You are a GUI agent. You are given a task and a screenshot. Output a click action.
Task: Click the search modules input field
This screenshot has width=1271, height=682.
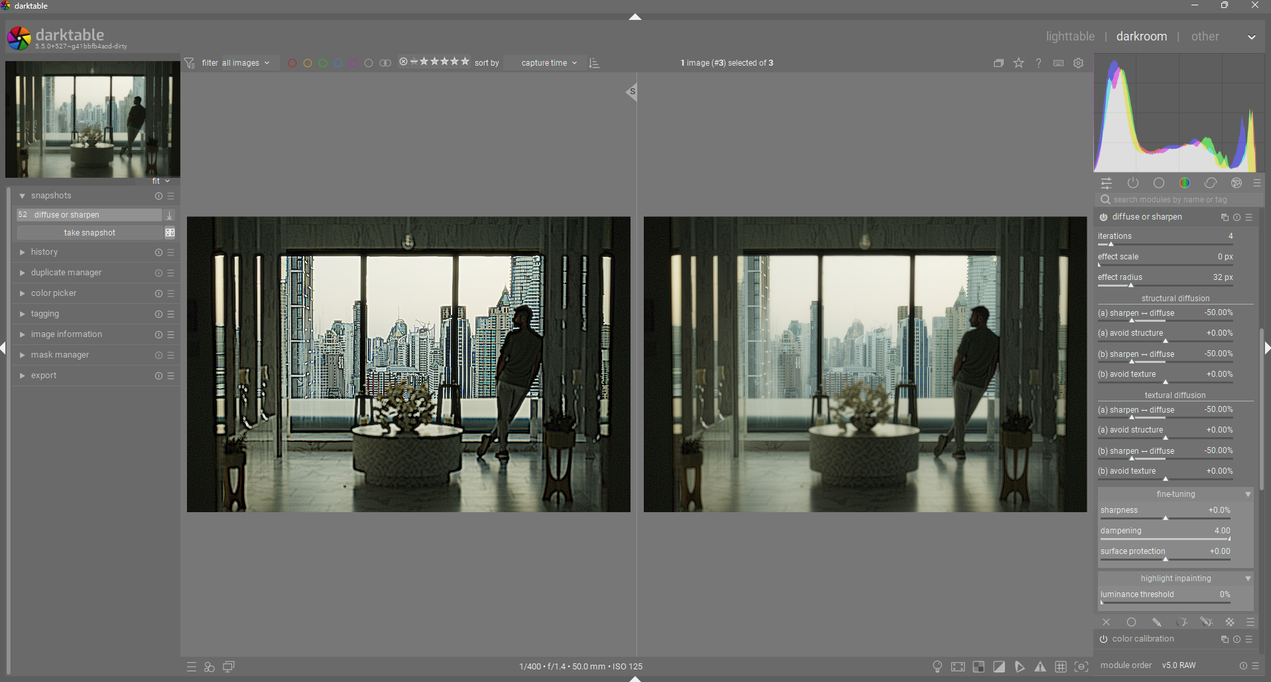pos(1180,200)
